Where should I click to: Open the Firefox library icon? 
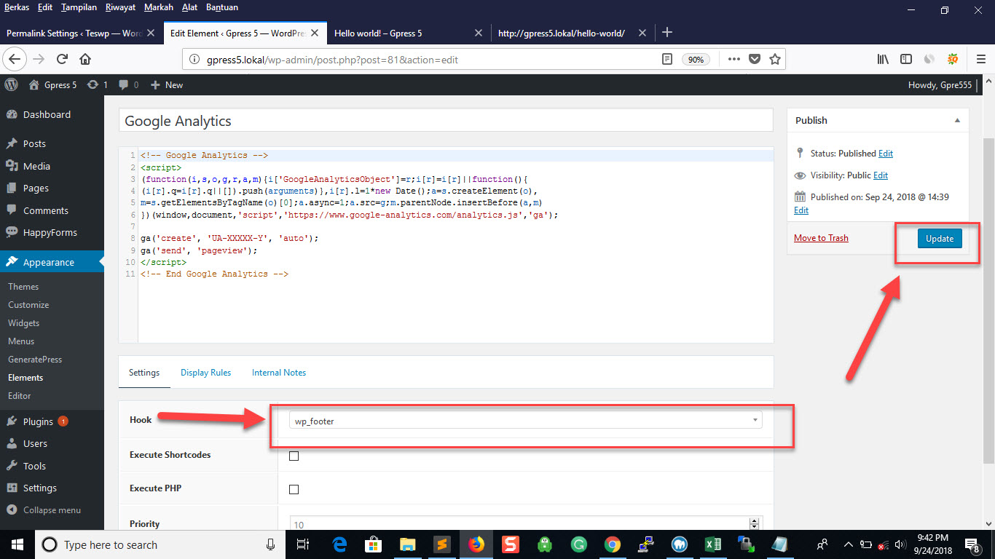click(883, 59)
